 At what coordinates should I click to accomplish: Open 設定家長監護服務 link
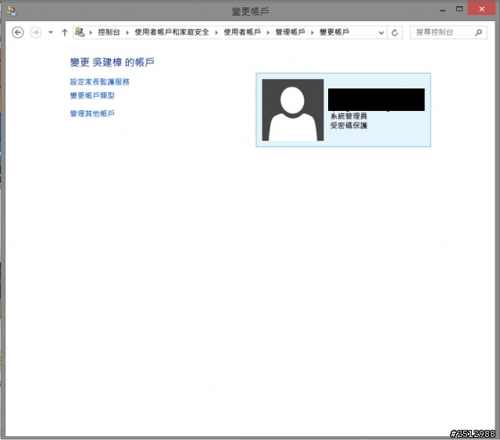[100, 82]
